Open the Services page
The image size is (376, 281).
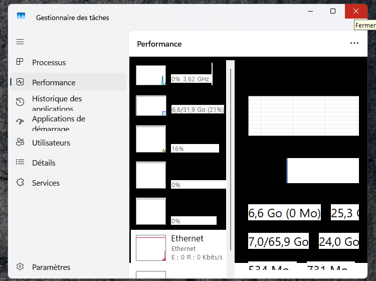(x=46, y=183)
